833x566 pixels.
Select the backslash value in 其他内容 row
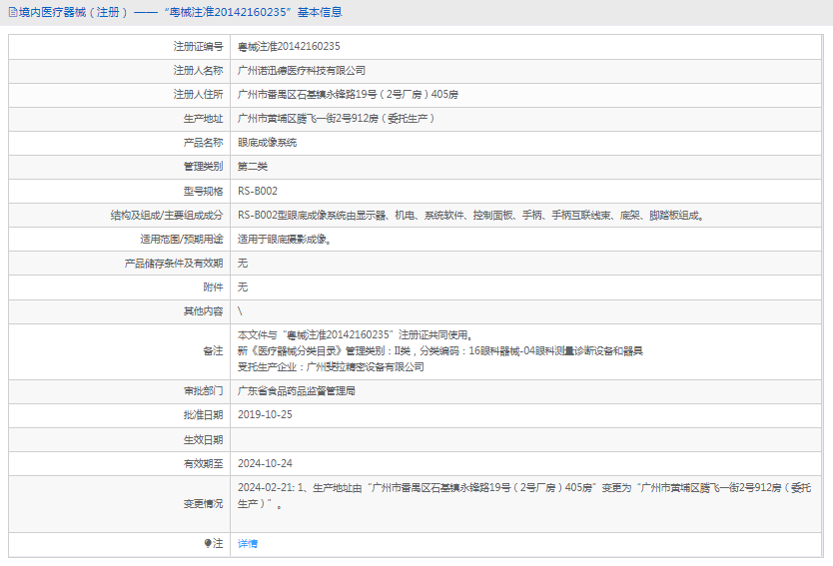240,311
